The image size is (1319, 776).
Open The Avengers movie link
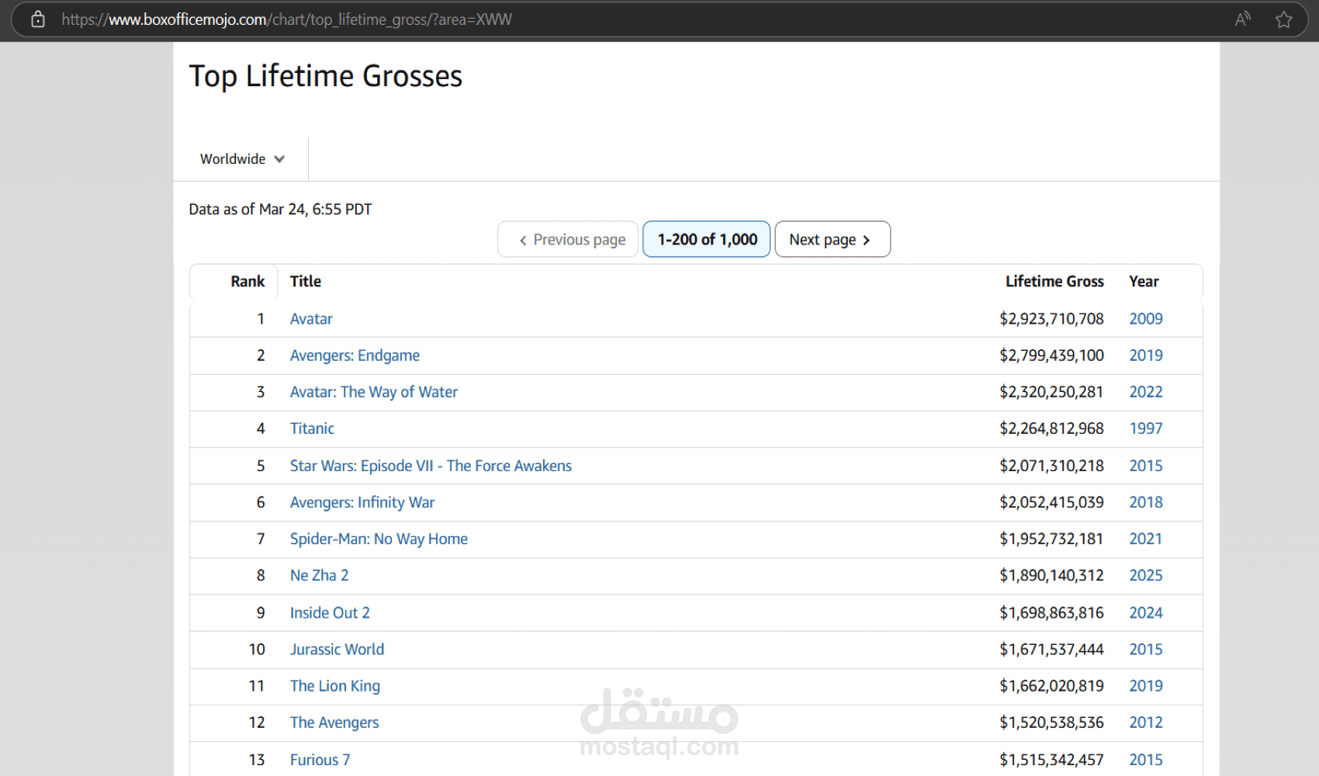coord(334,722)
